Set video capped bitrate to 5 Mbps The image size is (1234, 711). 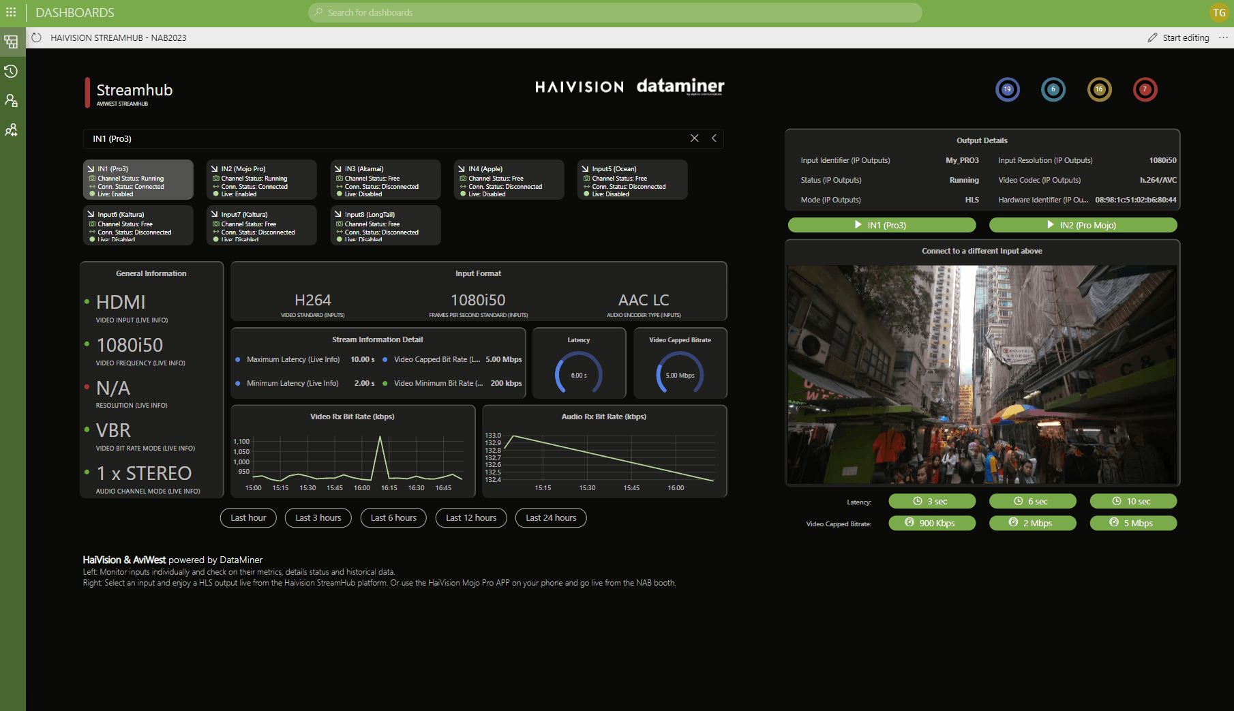(x=1133, y=523)
